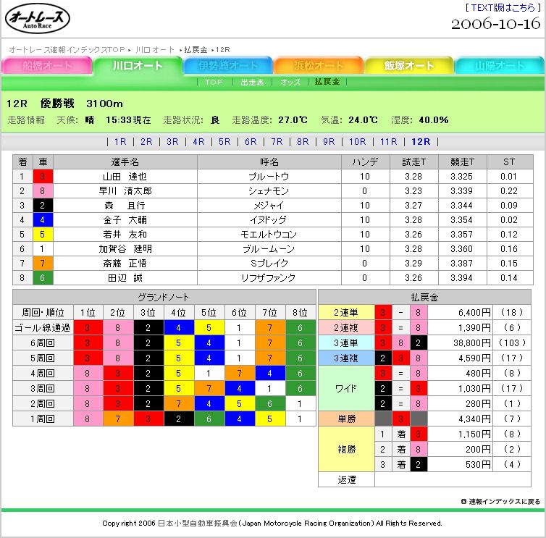Click machine name モエルトウコン

269,235
